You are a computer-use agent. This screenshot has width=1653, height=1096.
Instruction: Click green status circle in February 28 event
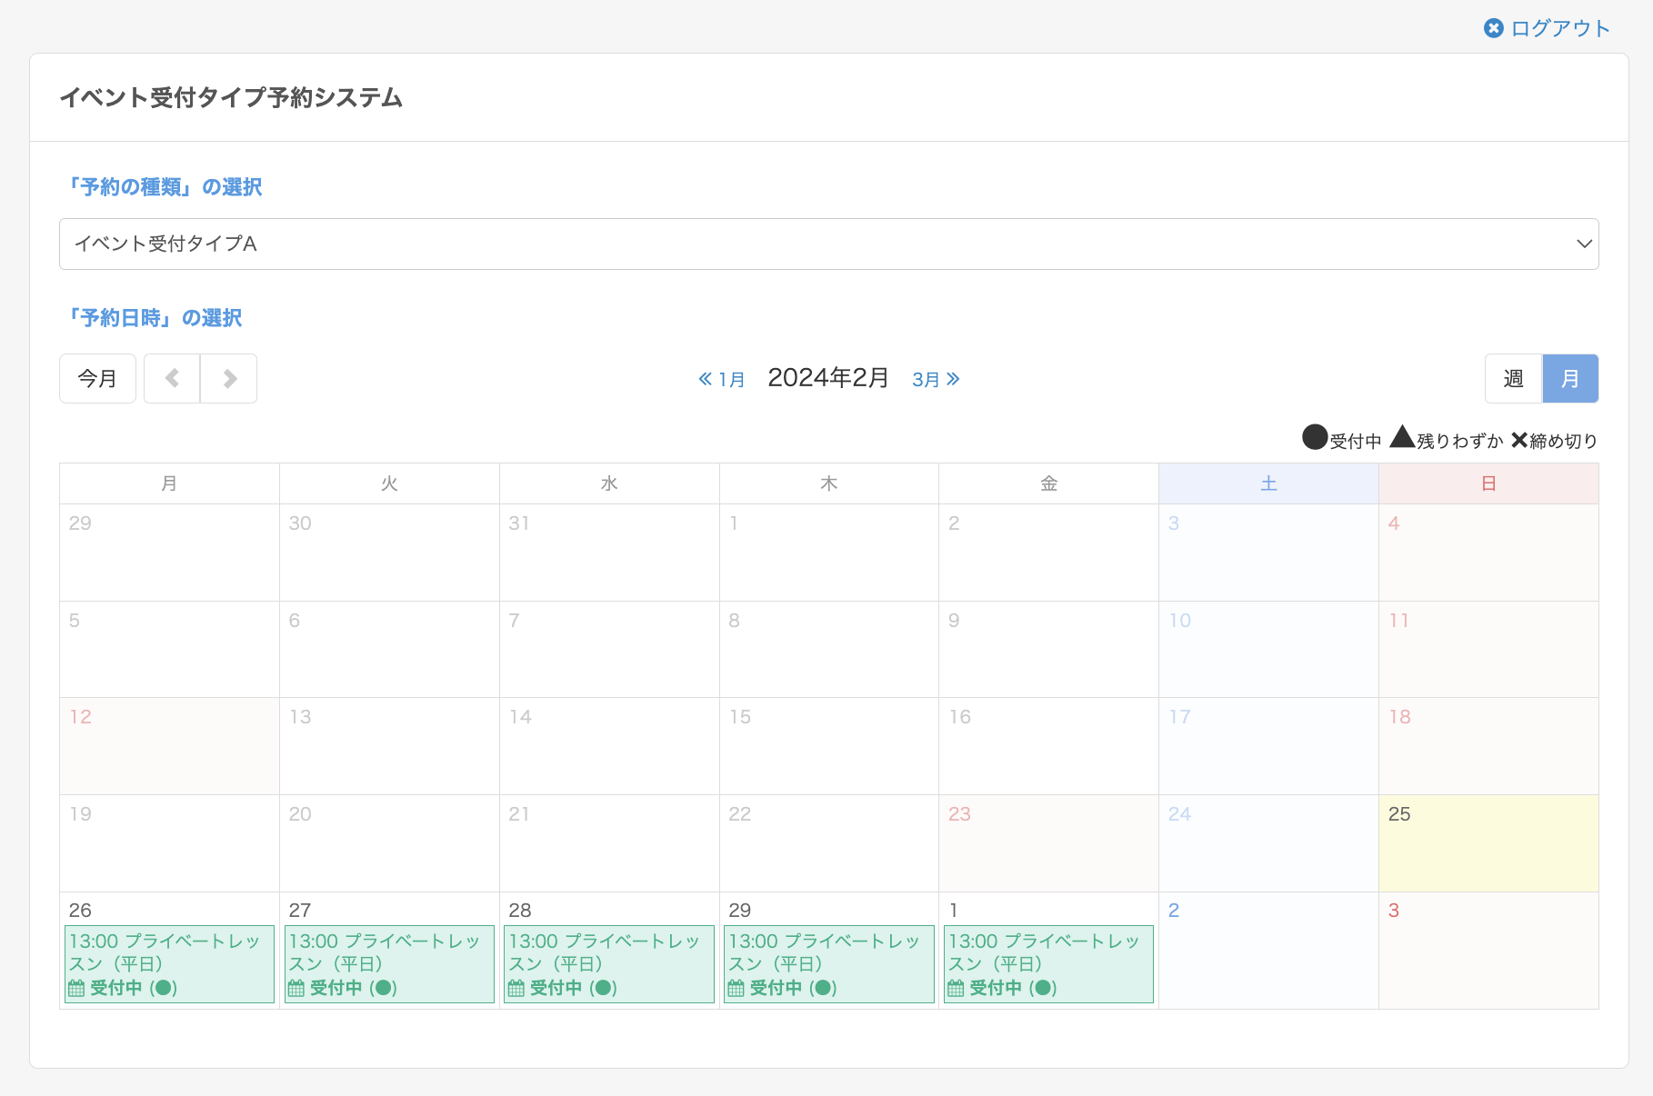click(x=603, y=988)
